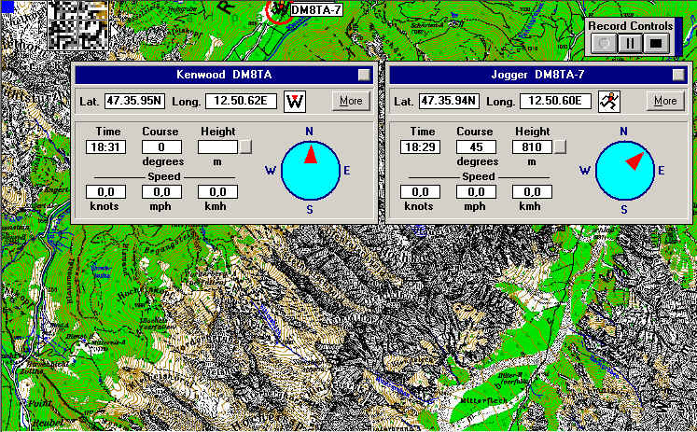697x432 pixels.
Task: Click the Mitterfleck place name on the map
Action: (483, 400)
